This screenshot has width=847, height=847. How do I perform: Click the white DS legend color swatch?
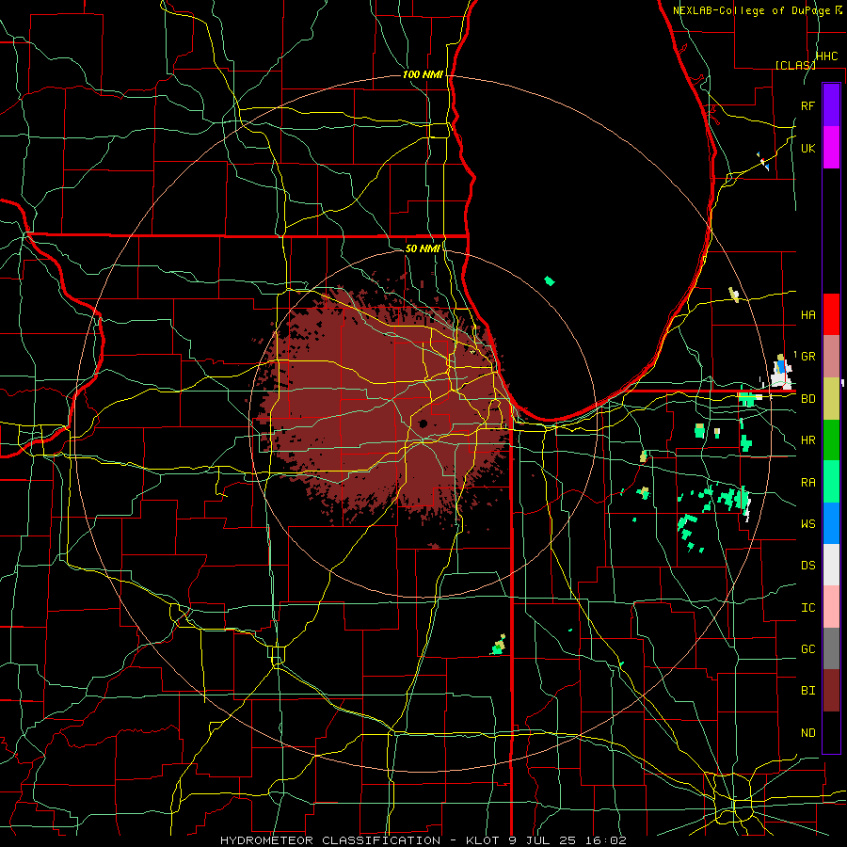[x=831, y=565]
